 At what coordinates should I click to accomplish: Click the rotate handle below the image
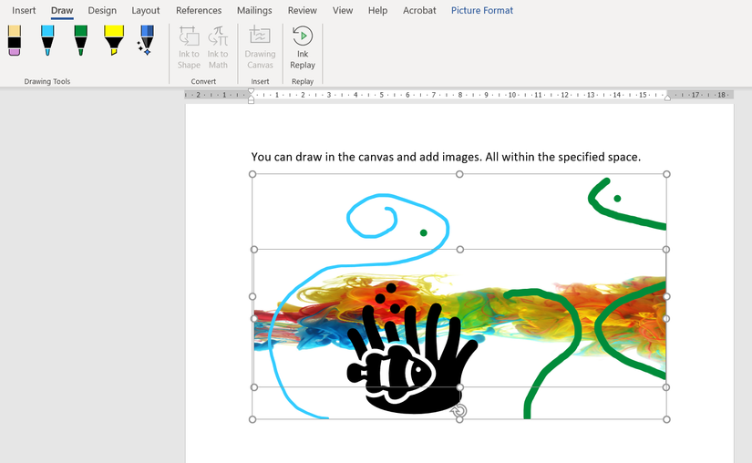pos(459,411)
